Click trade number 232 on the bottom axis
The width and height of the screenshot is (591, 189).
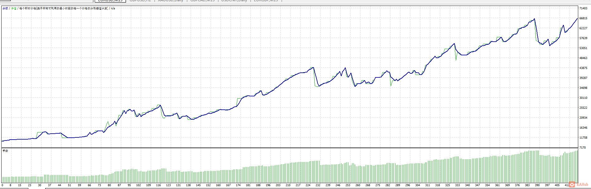(318, 185)
